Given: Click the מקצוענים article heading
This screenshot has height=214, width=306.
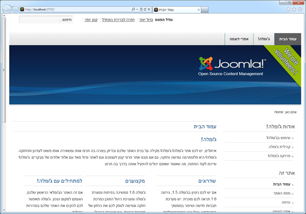Looking at the screenshot, I should (135, 181).
